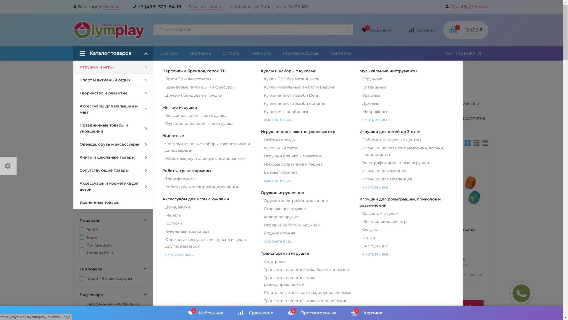Open favorites heart icon in header

pyautogui.click(x=364, y=30)
